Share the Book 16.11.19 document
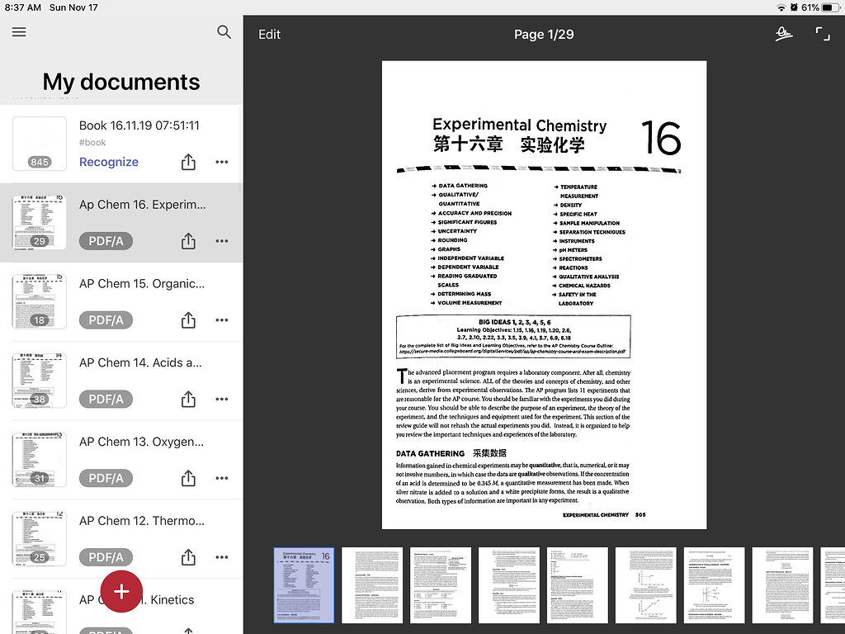 188,162
